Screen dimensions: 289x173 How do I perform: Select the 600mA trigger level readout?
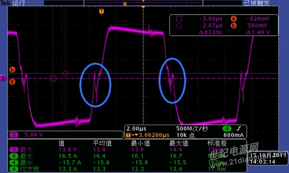pos(234,135)
